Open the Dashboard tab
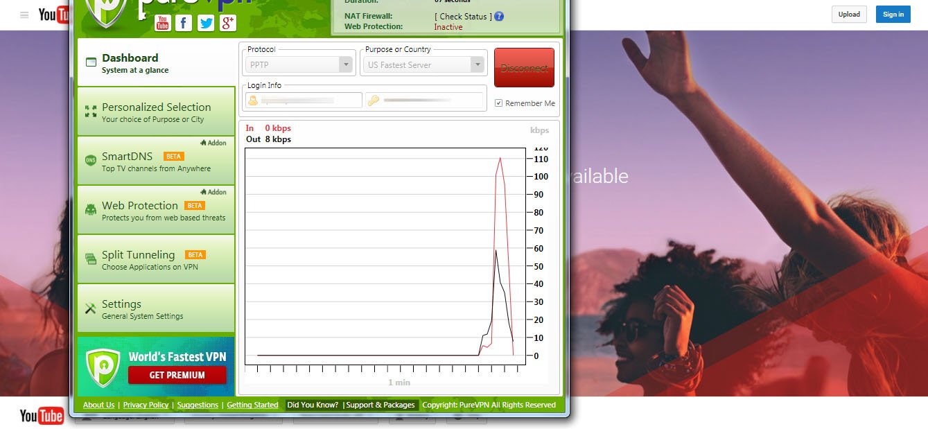 pyautogui.click(x=156, y=62)
